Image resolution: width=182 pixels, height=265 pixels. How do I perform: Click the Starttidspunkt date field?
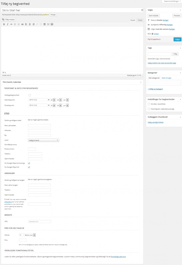38,100
